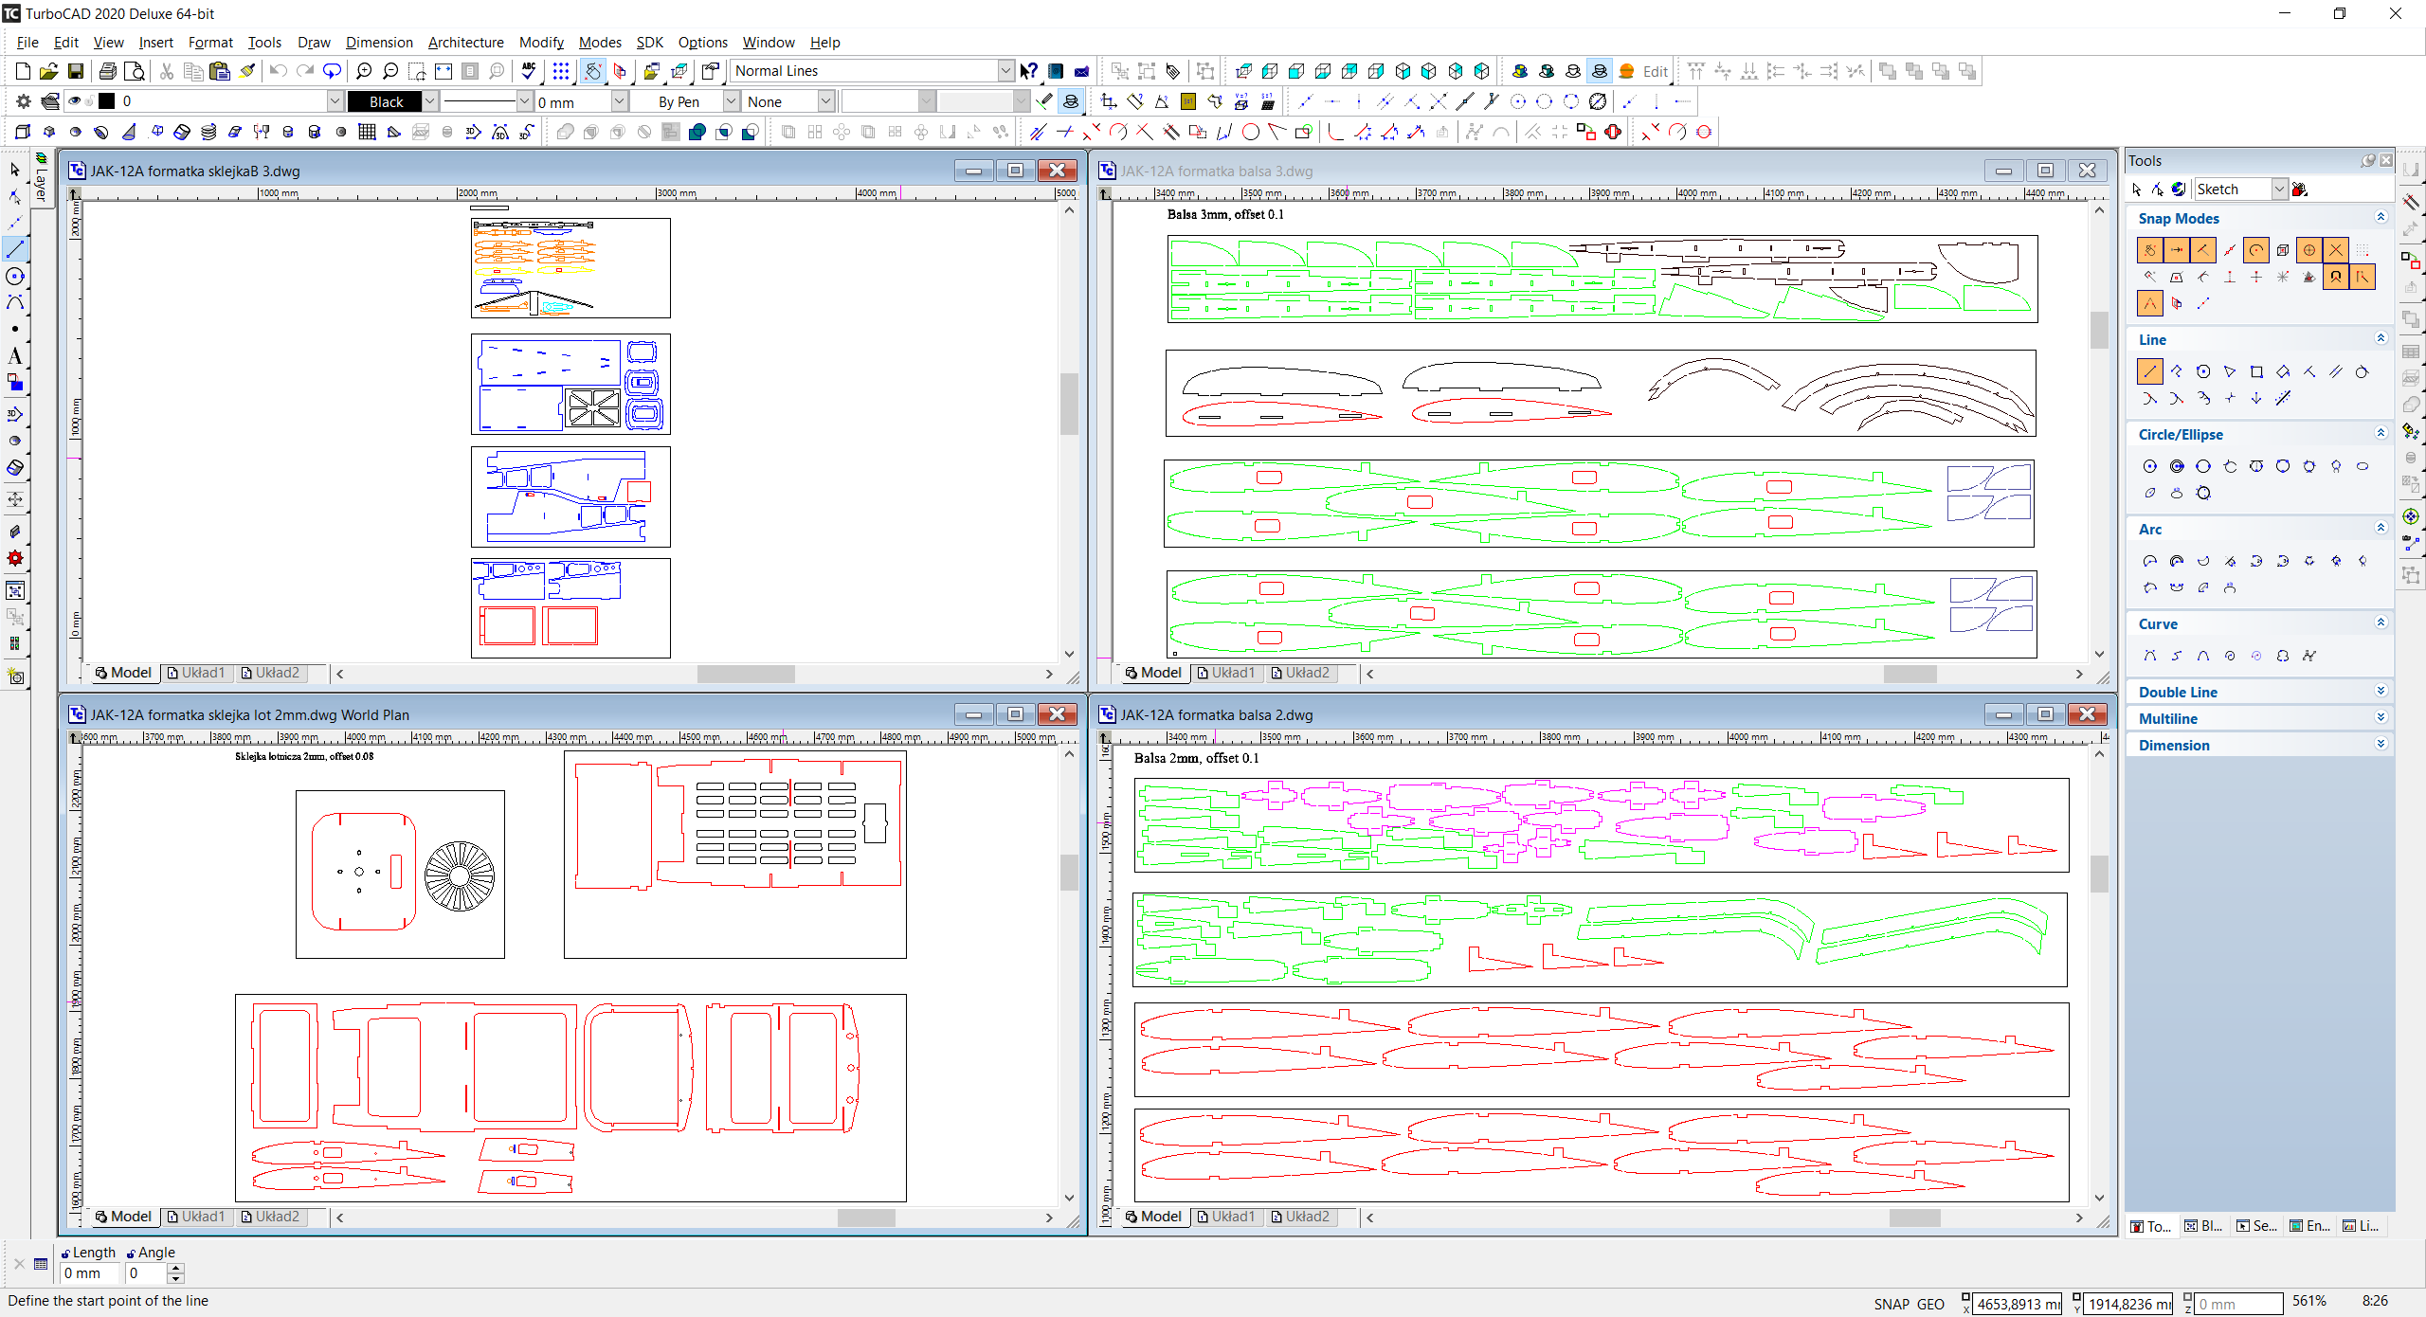
Task: Click the GEO status bar button
Action: click(x=1930, y=1304)
